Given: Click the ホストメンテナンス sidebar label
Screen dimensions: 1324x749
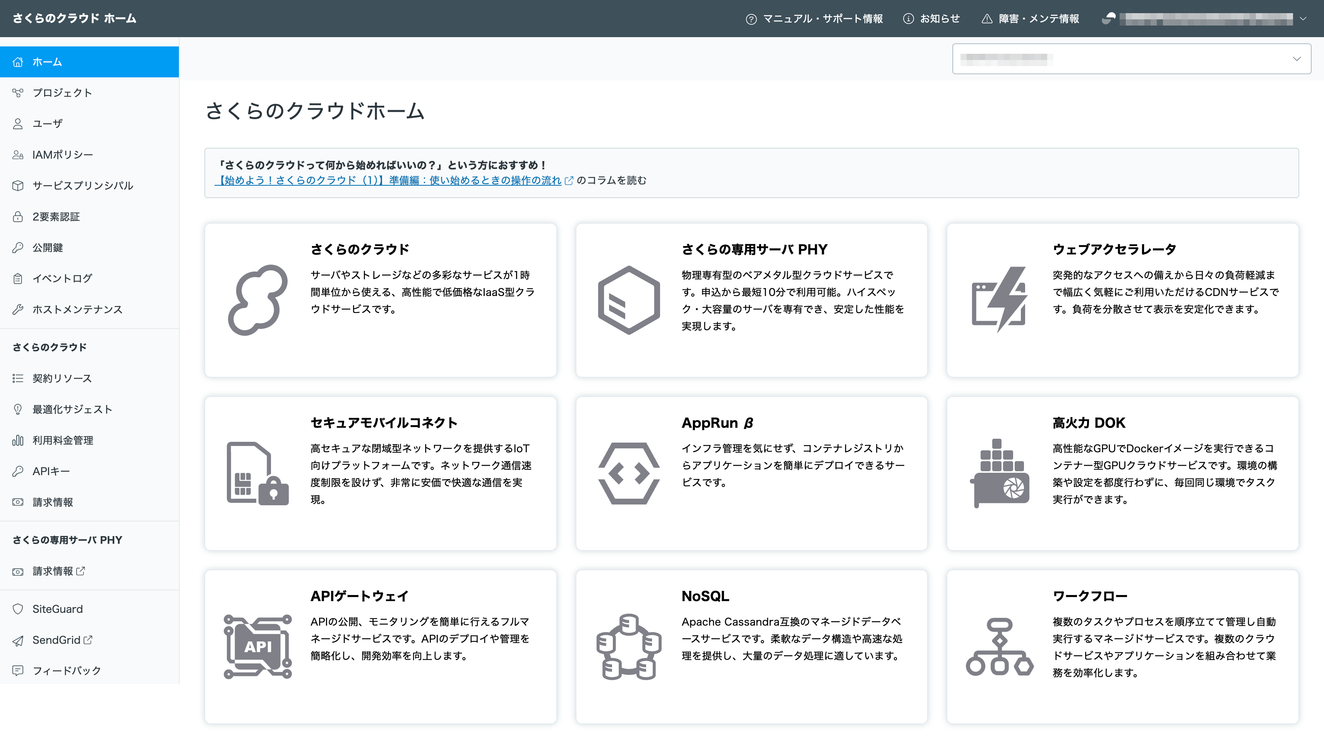Looking at the screenshot, I should 77,309.
